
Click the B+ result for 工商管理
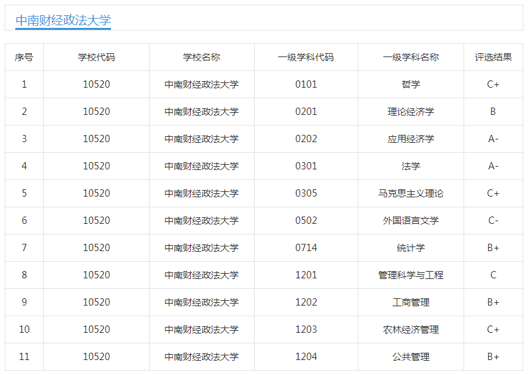(493, 302)
